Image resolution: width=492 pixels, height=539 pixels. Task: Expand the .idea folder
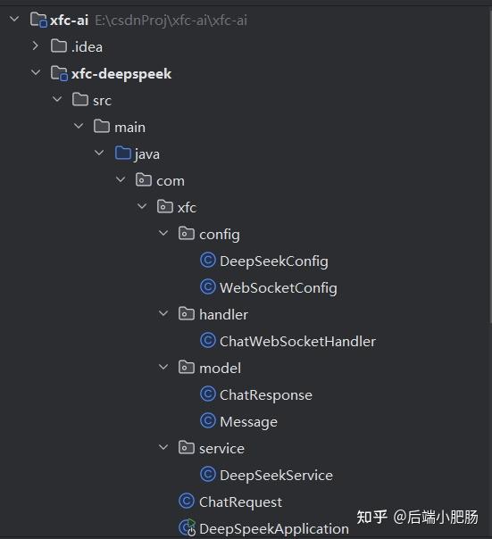35,46
